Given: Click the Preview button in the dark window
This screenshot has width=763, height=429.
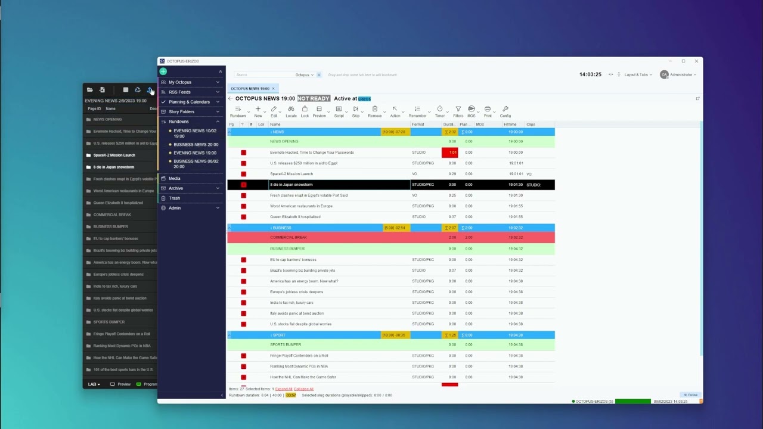Looking at the screenshot, I should coord(120,384).
